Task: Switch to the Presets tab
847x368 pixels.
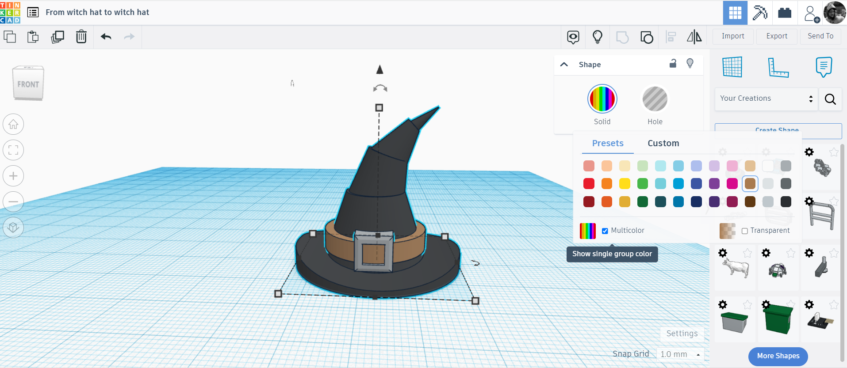Action: (x=608, y=143)
